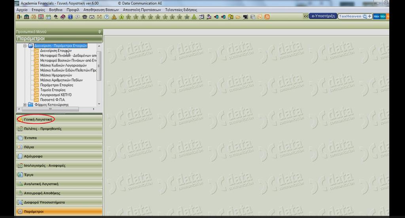Open the Εταιρίες menu

(38, 10)
